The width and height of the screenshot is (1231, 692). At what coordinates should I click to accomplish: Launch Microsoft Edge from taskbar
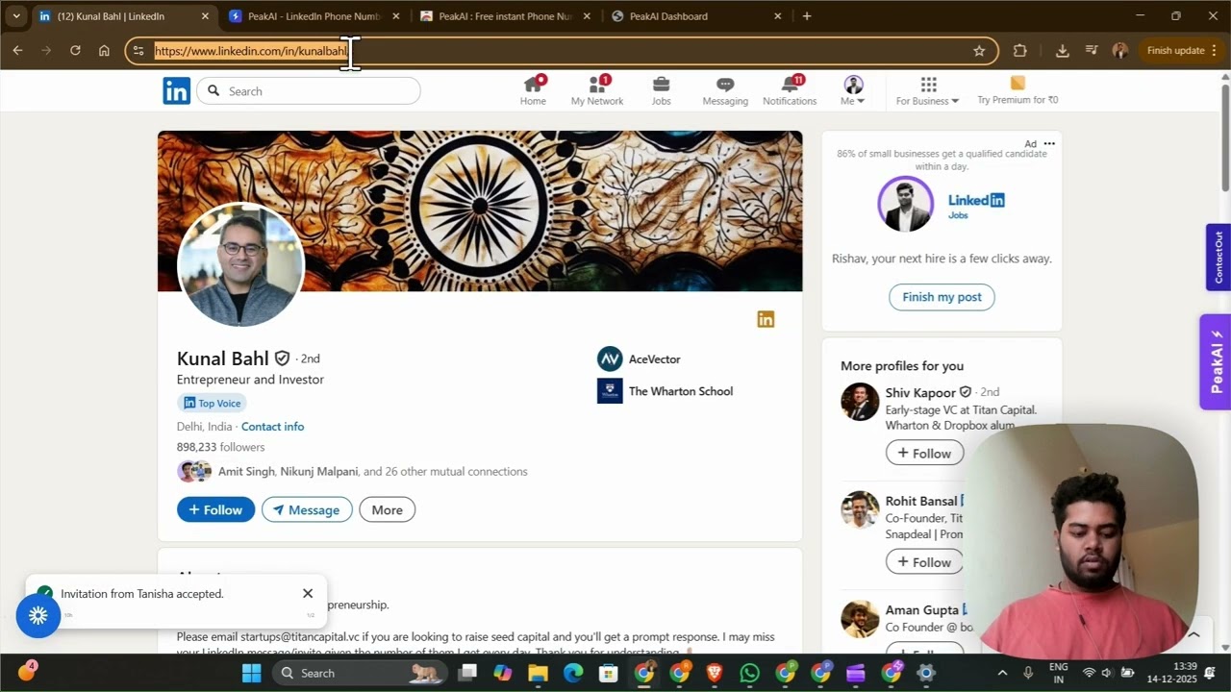573,673
